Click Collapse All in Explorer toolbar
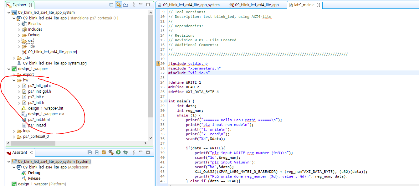Image resolution: width=419 pixels, height=186 pixels. coord(111,5)
